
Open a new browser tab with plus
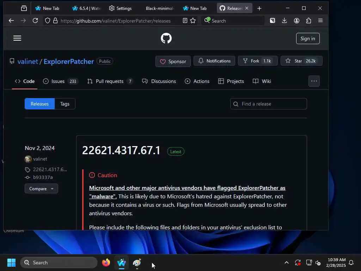tap(259, 8)
